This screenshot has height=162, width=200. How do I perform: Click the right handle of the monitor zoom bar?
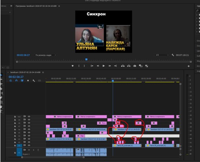pyautogui.click(x=191, y=62)
